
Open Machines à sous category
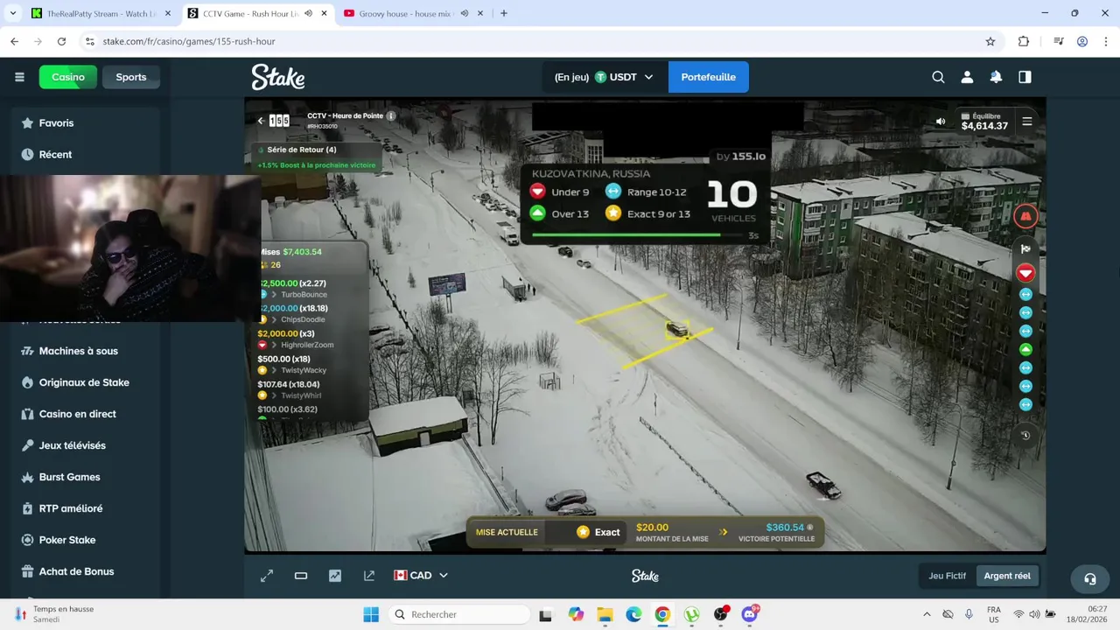click(85, 351)
